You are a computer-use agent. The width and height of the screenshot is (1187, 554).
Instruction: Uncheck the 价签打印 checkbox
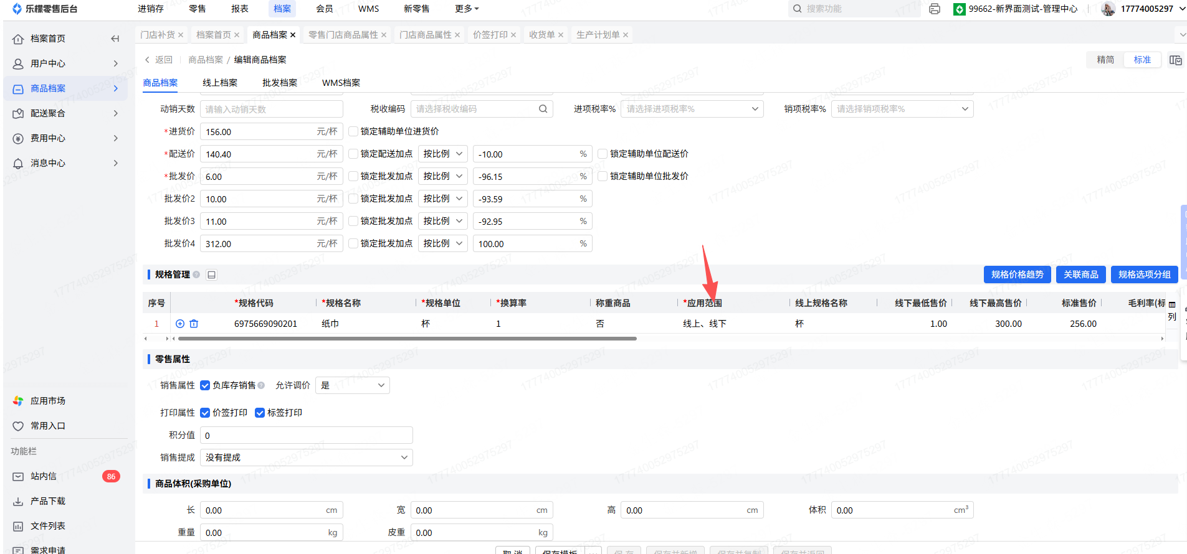pyautogui.click(x=205, y=413)
